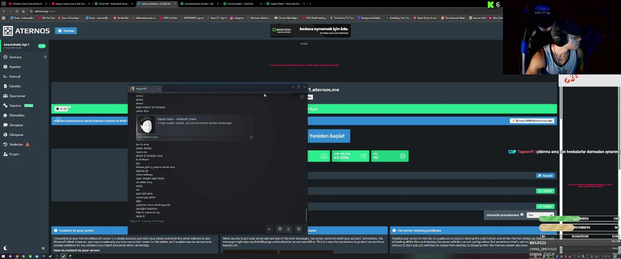The height and width of the screenshot is (259, 621).
Task: Open Instagram bookmark
Action: click(x=237, y=18)
